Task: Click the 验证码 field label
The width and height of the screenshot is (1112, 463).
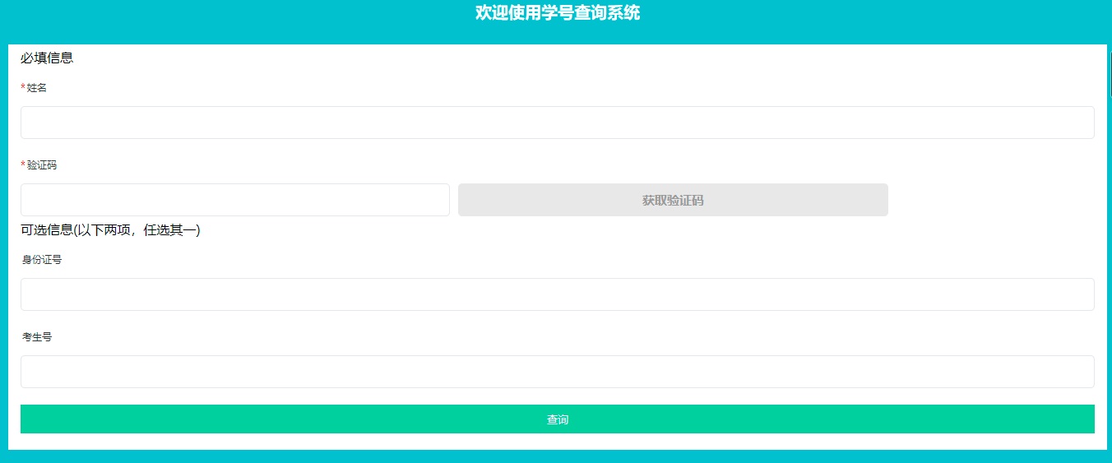Action: point(42,165)
